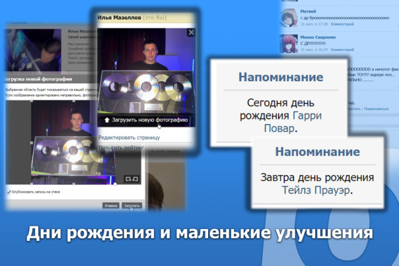This screenshot has height=266, width=399.
Task: Click the timestamp '31 июл. в 17:28'
Action: coord(314,24)
